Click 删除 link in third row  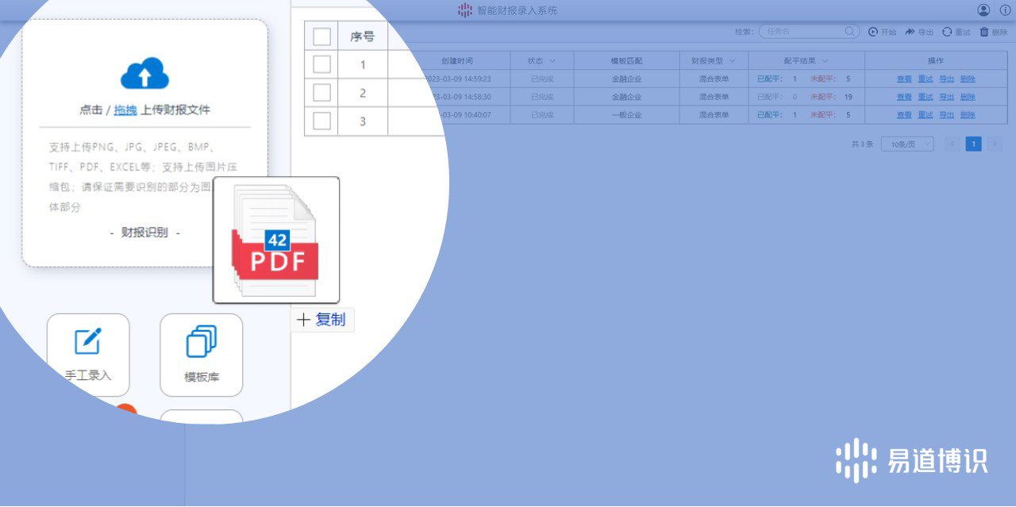[x=968, y=115]
